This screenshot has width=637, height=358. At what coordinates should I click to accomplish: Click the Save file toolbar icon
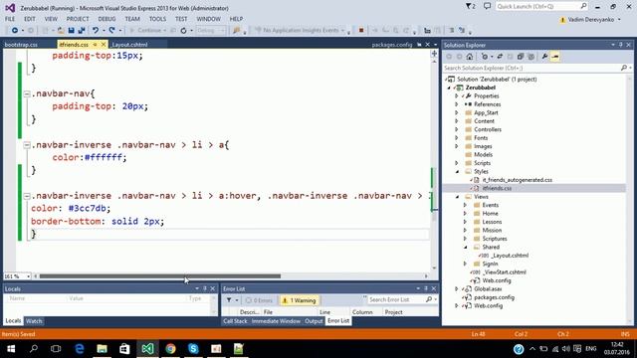[71, 31]
